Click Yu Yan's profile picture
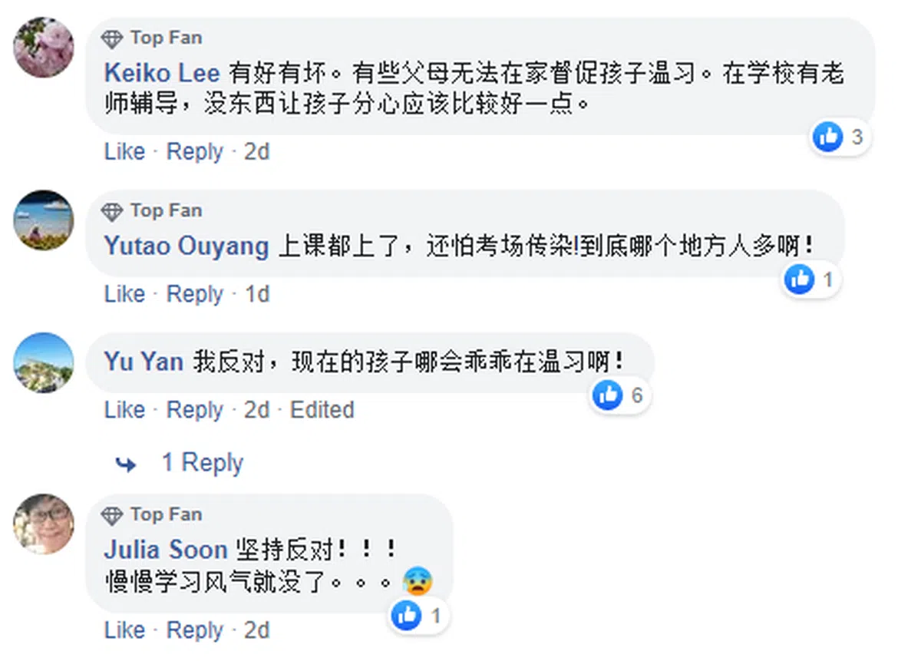 44,362
